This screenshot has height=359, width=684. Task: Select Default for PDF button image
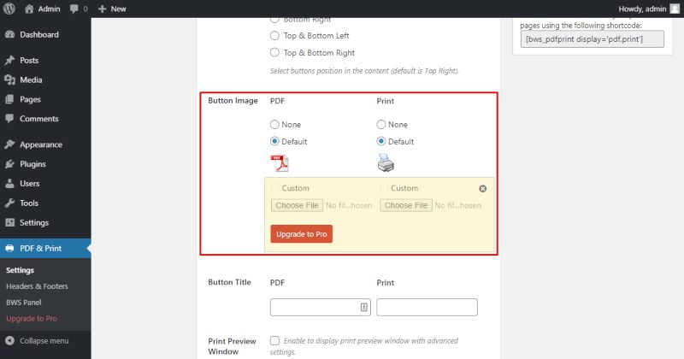pos(274,141)
